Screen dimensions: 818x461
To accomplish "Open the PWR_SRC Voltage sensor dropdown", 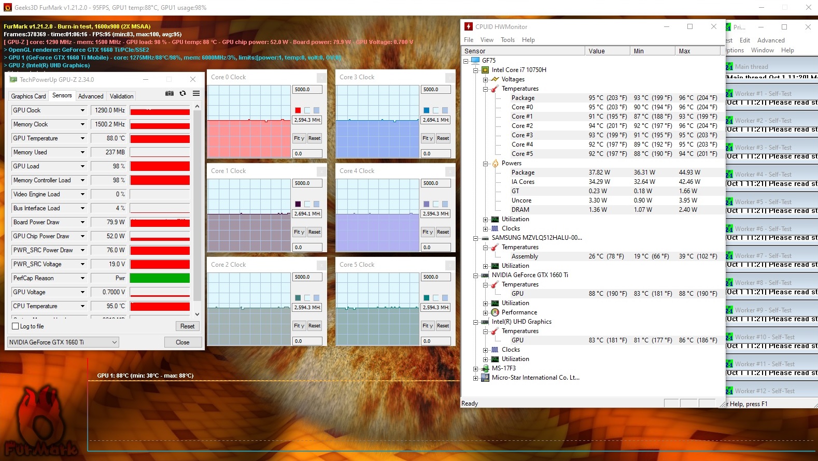I will tap(82, 264).
